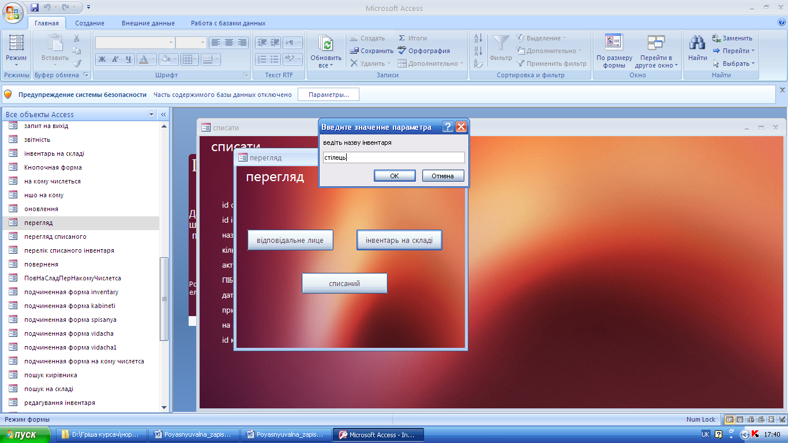Save via Quick Access toolbar disk icon

click(34, 7)
